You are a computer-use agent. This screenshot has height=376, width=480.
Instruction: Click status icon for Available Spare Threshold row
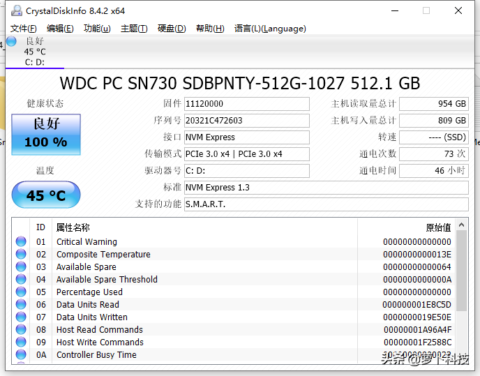[x=21, y=279]
